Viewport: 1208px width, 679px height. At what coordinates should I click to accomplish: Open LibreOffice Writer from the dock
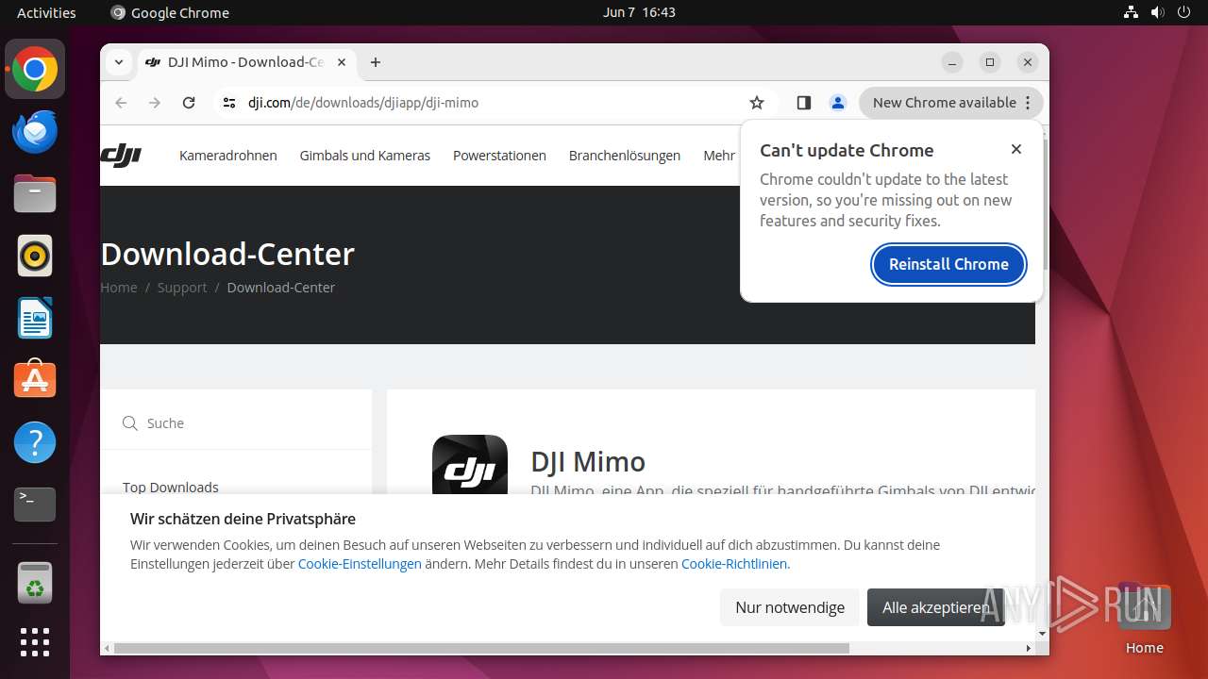(35, 318)
